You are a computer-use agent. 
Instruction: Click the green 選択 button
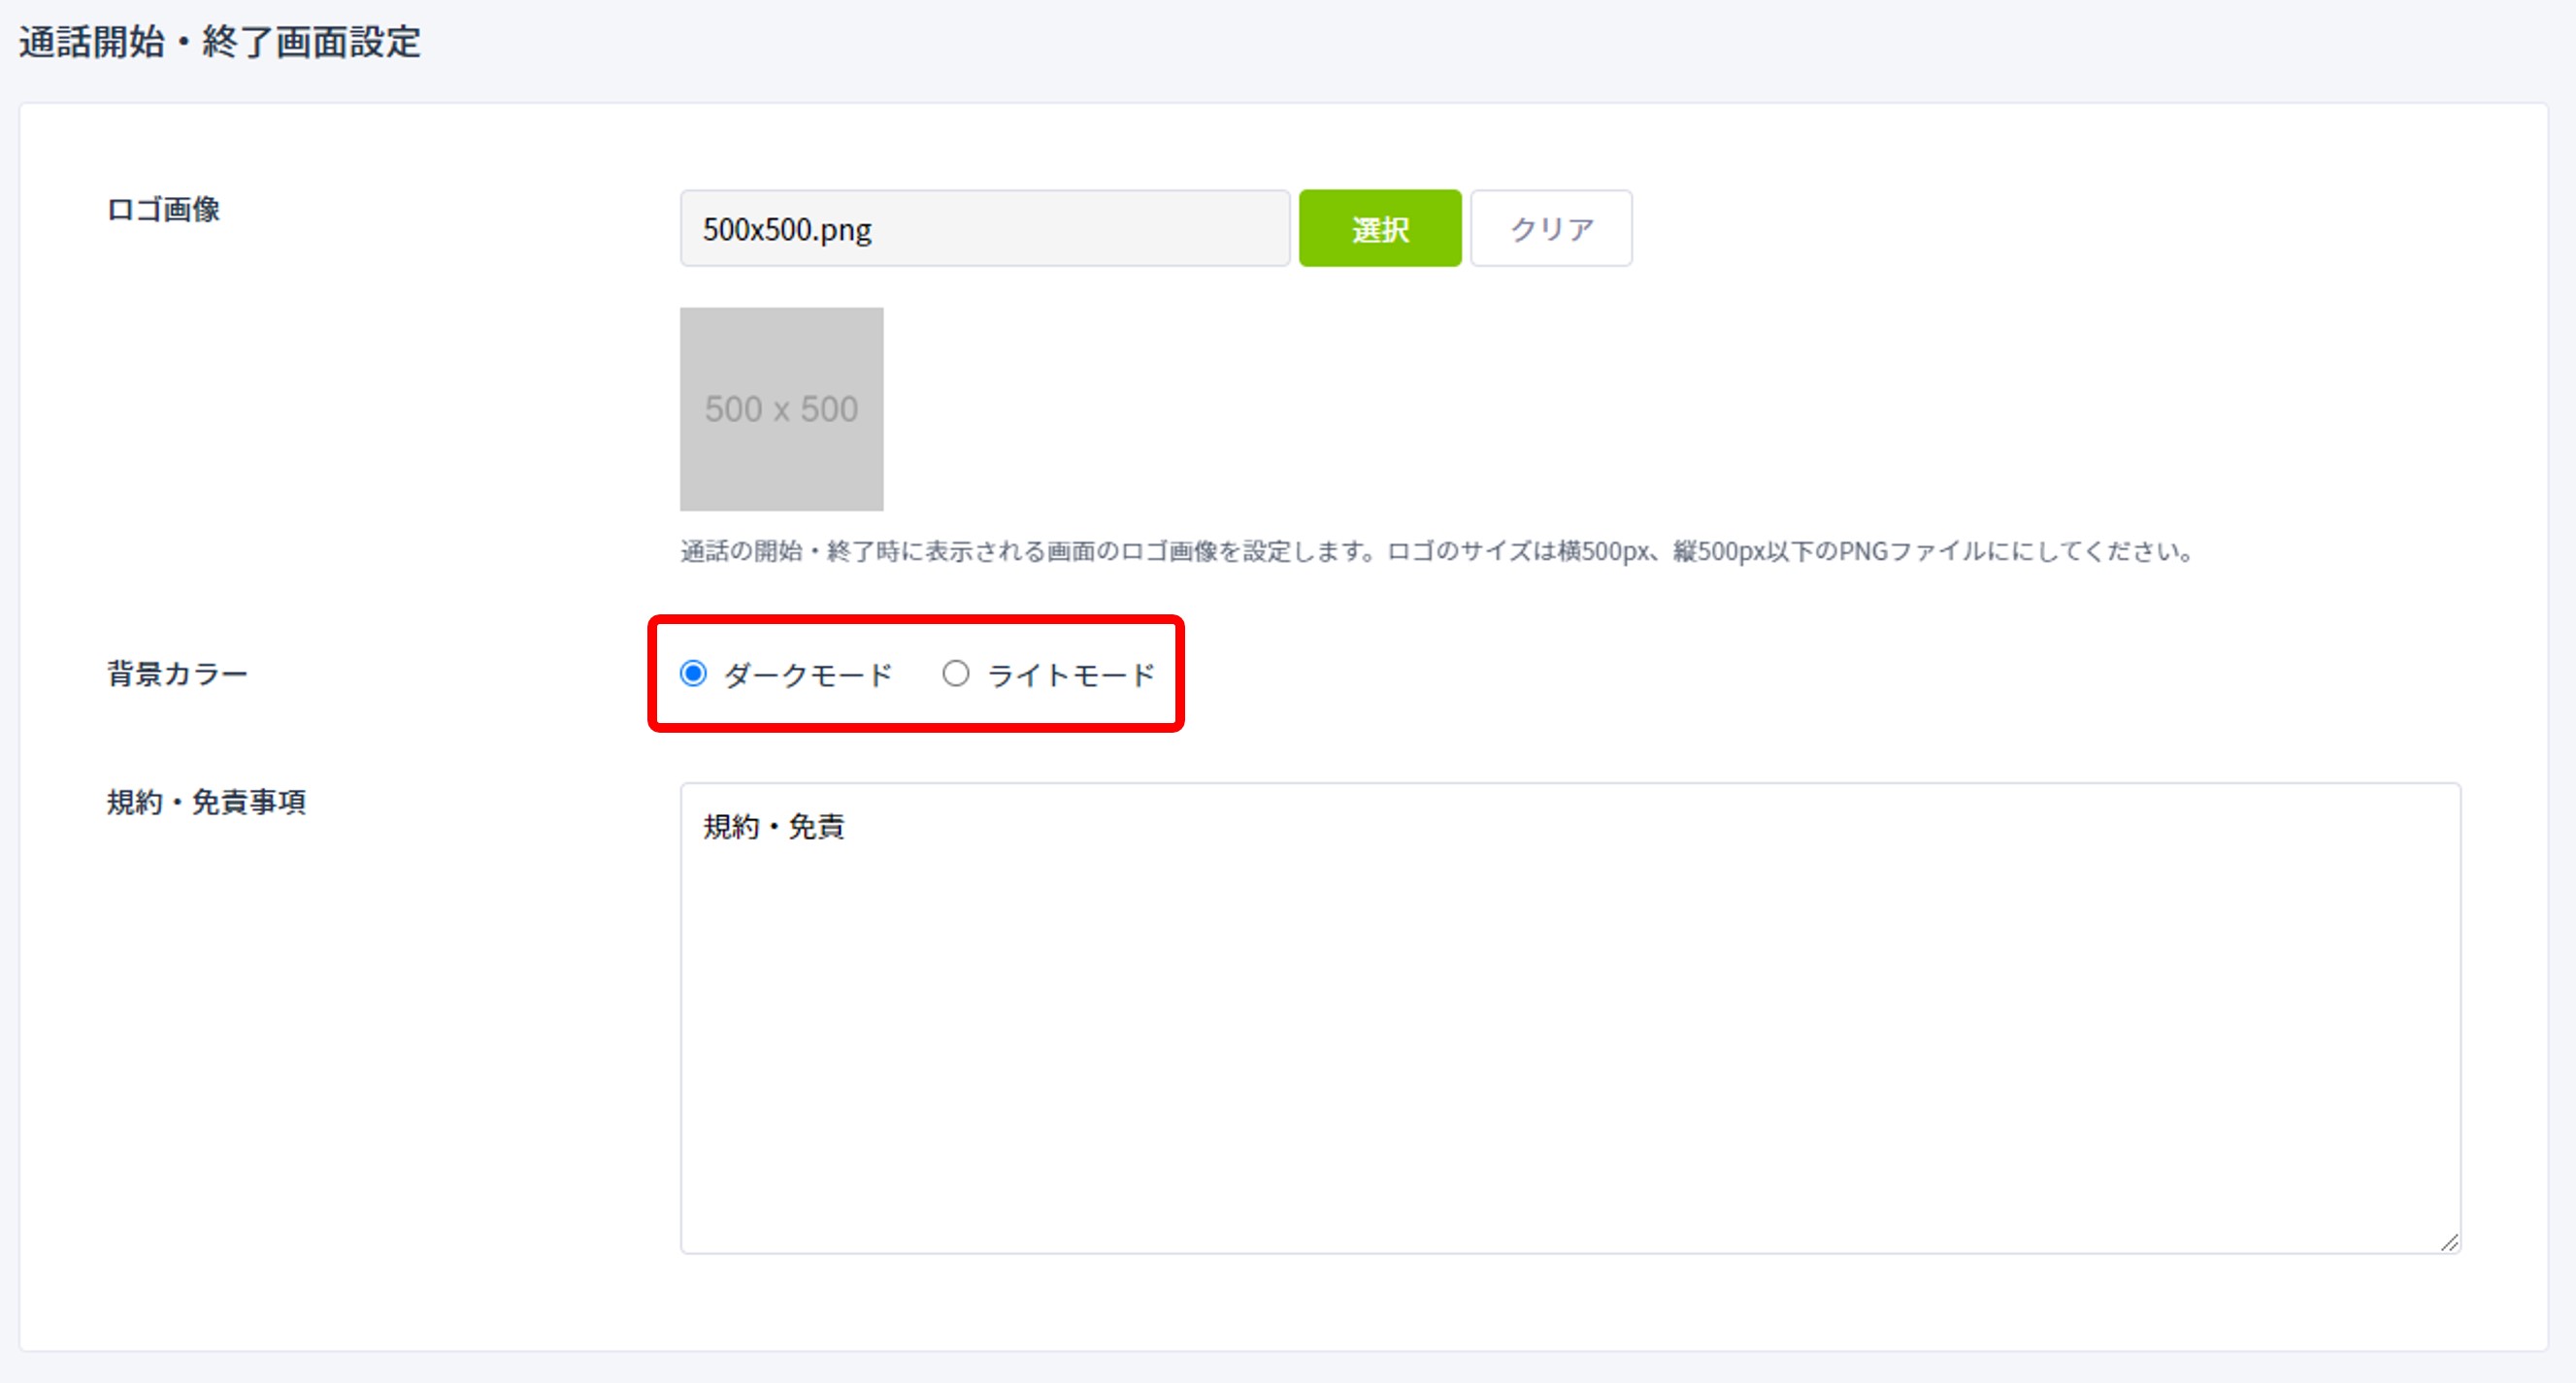tap(1379, 229)
